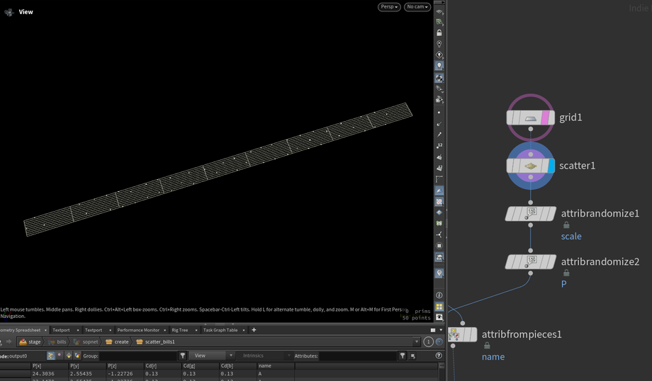The height and width of the screenshot is (381, 652).
Task: Click the Group input field
Action: (138, 356)
